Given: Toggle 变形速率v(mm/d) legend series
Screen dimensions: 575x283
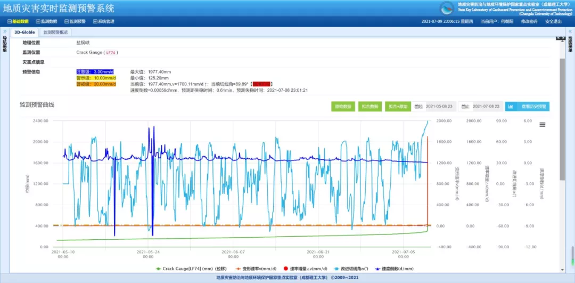Looking at the screenshot, I should [x=254, y=269].
